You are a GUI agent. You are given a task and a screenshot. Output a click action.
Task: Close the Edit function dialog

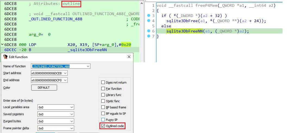coord(129,57)
